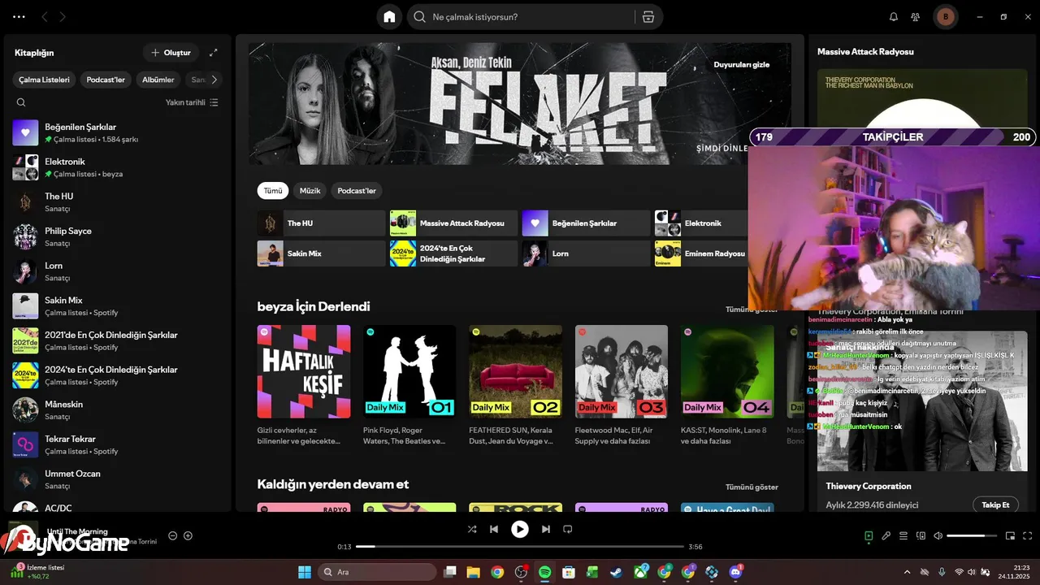
Task: Open the notifications bell icon
Action: click(x=894, y=17)
